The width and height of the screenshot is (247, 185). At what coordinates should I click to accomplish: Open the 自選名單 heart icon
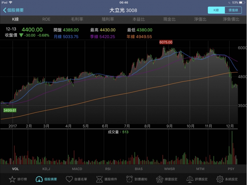click(69, 179)
